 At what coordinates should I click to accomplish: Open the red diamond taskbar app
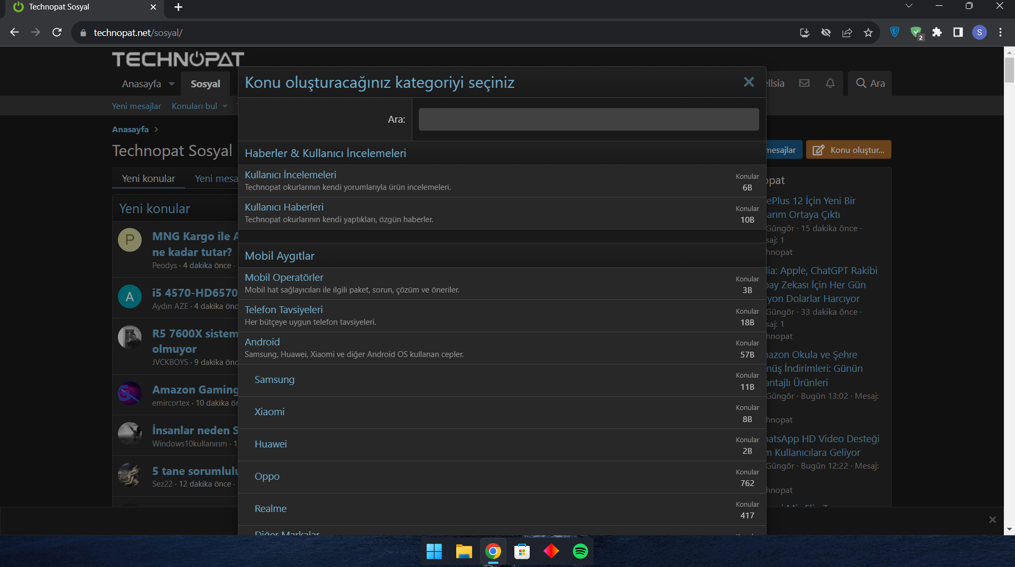(551, 551)
